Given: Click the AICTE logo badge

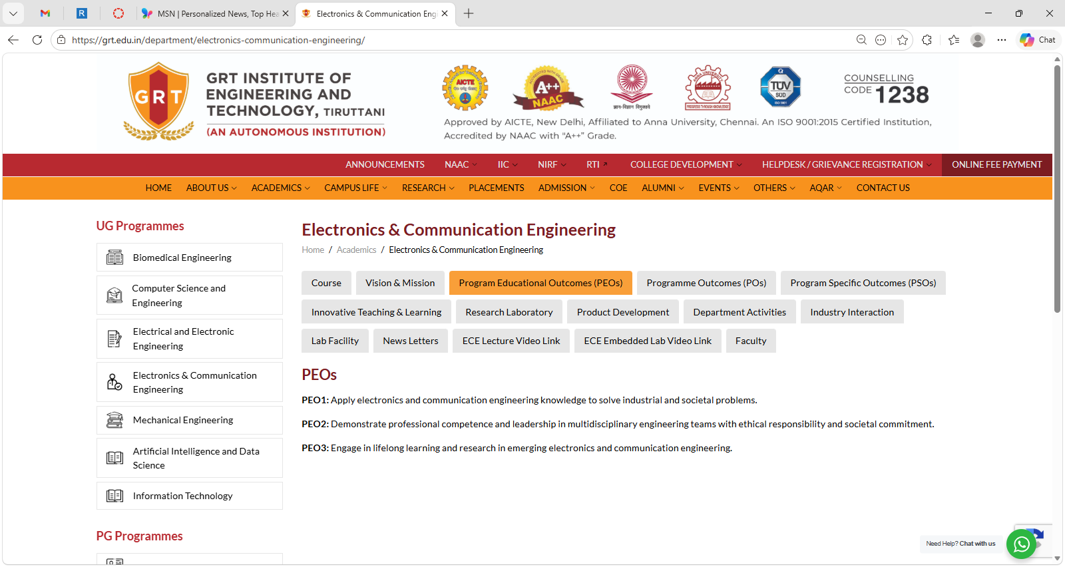Looking at the screenshot, I should pos(465,88).
